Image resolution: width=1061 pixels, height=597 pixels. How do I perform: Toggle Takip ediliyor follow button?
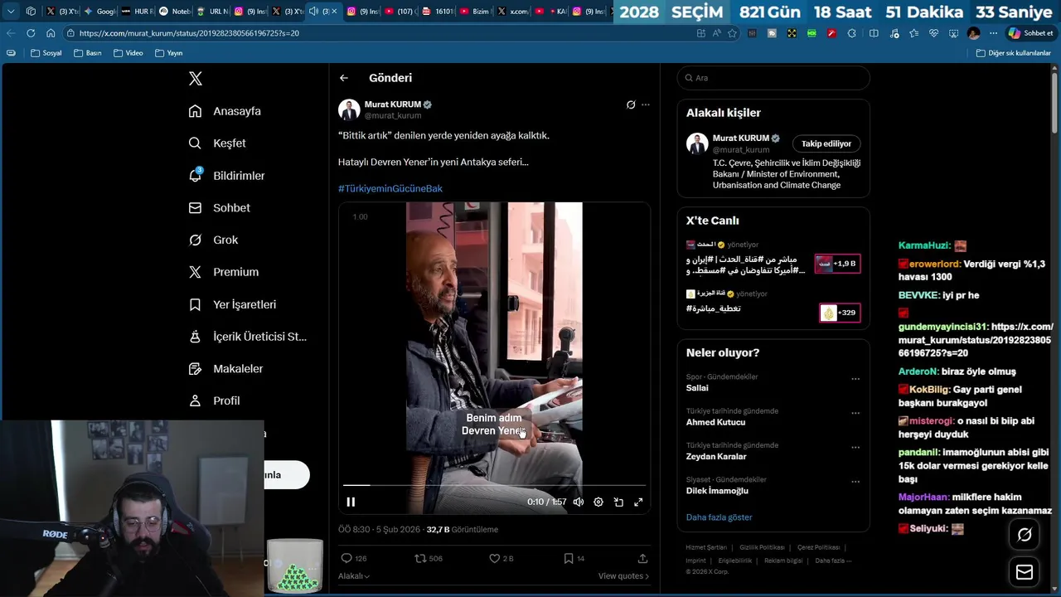tap(826, 143)
